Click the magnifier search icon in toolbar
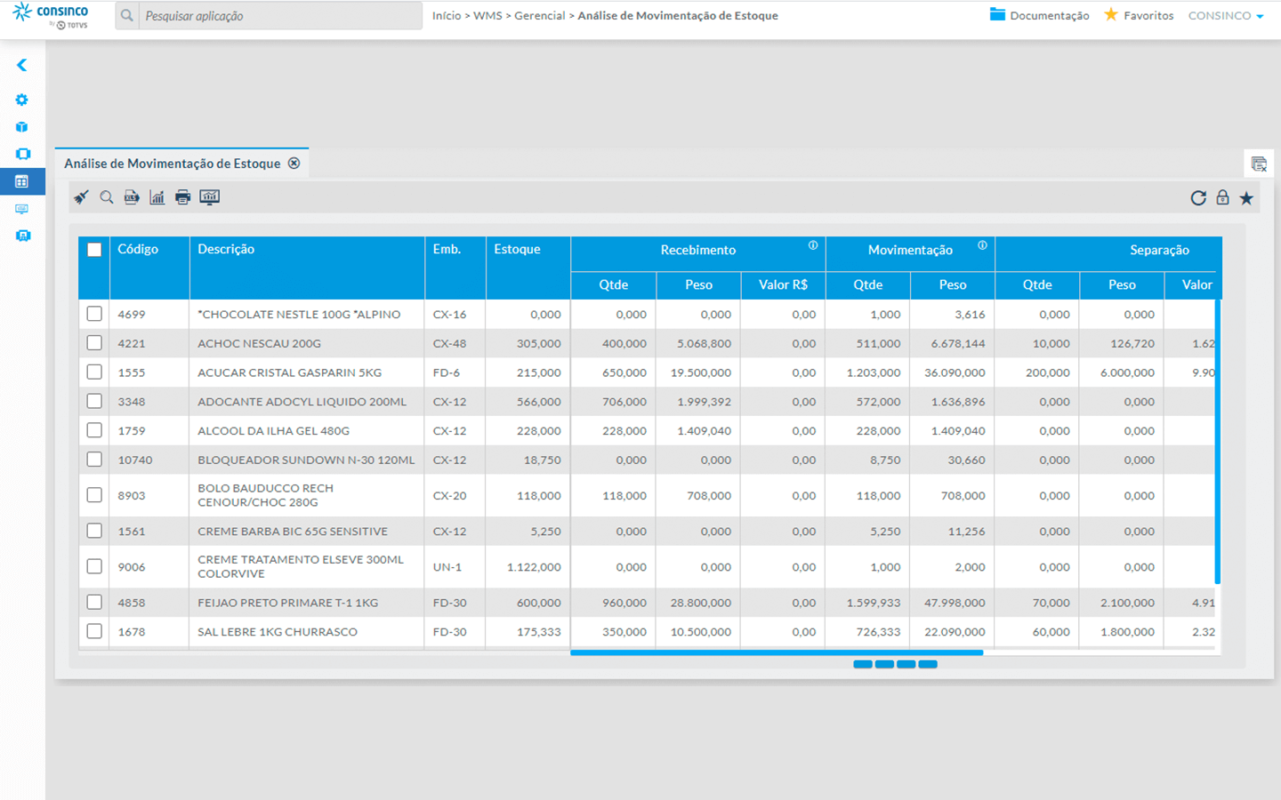 107,197
